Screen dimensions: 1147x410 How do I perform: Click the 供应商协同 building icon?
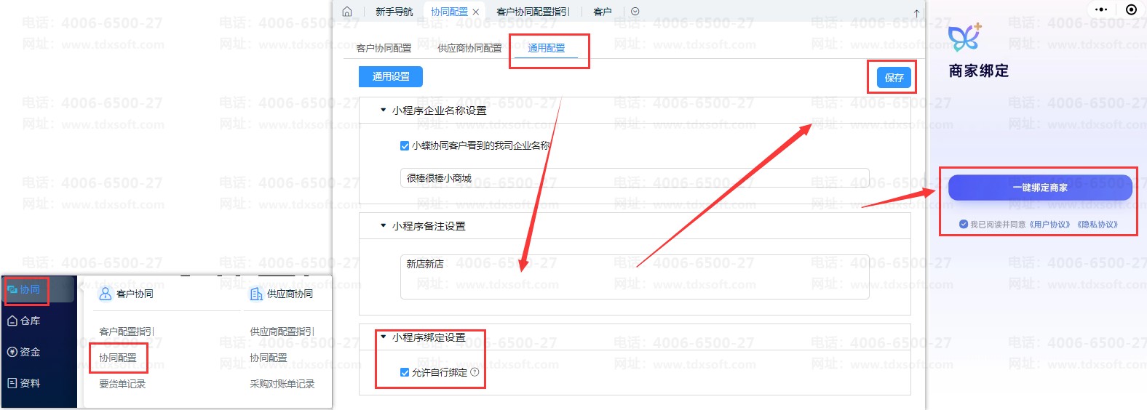256,294
